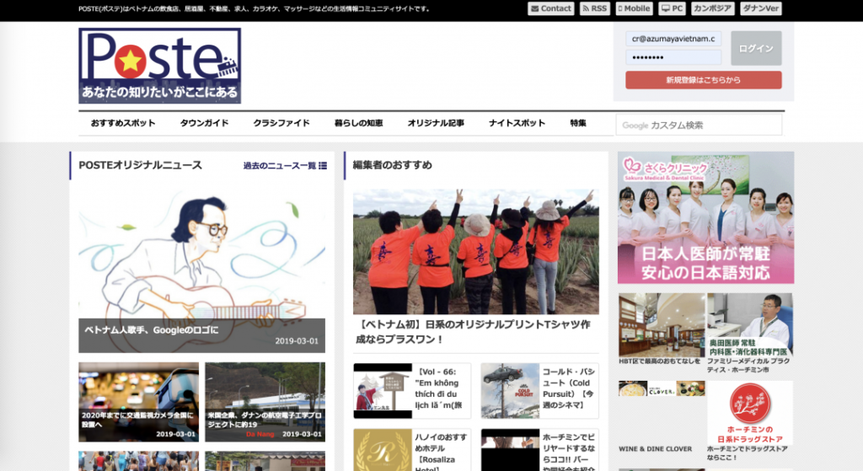
Task: Open the Cold Pursuit movie thumbnail
Action: (510, 391)
